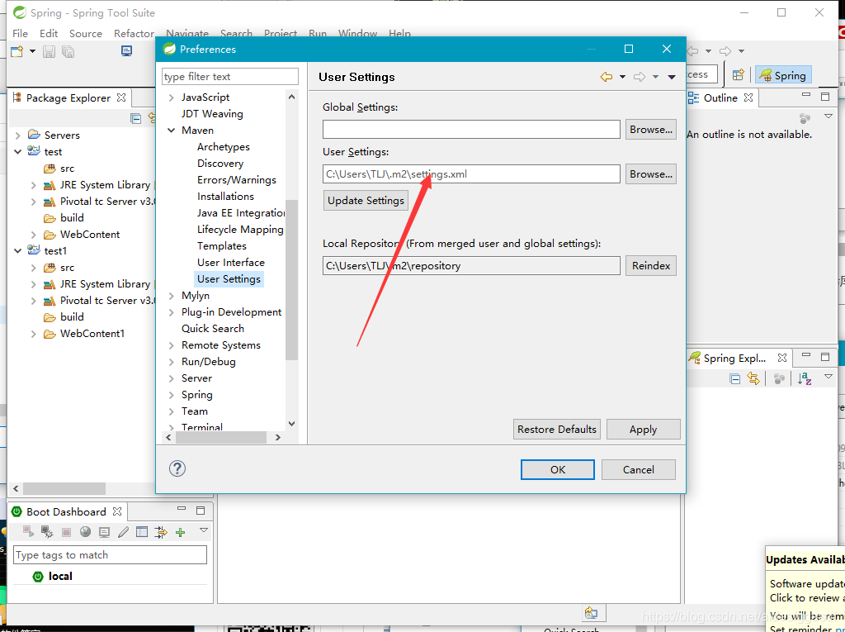Click OK in Preferences dialog

[558, 469]
